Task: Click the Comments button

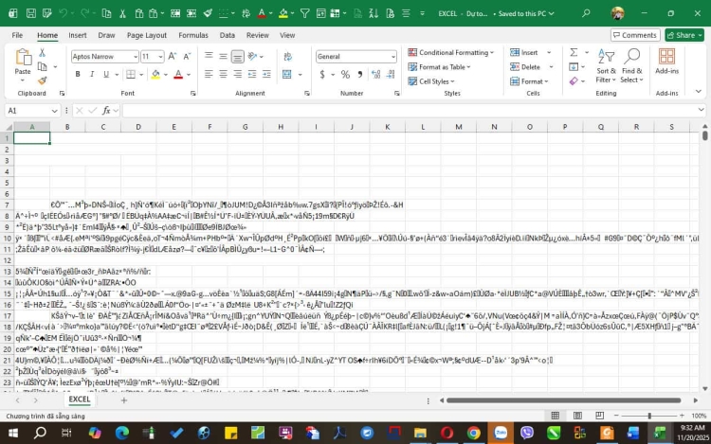Action: (635, 35)
